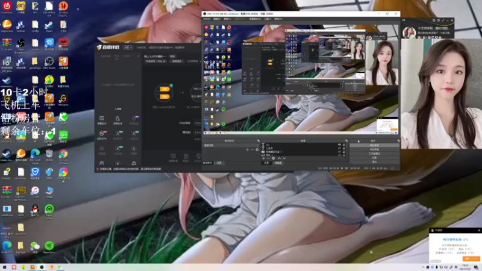Remove selected source with minus icon in OBS
482x271 pixels.
coord(268,158)
